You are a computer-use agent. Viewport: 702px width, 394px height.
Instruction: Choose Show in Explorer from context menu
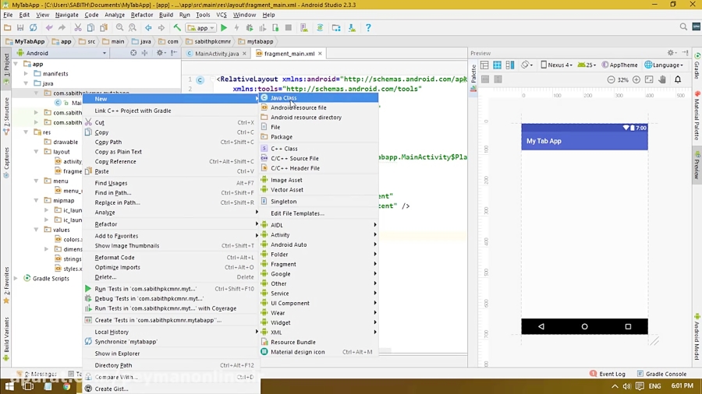click(x=117, y=354)
